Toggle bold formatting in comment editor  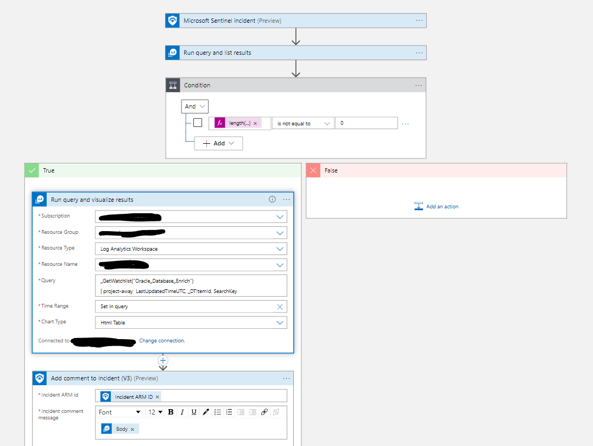pos(171,412)
